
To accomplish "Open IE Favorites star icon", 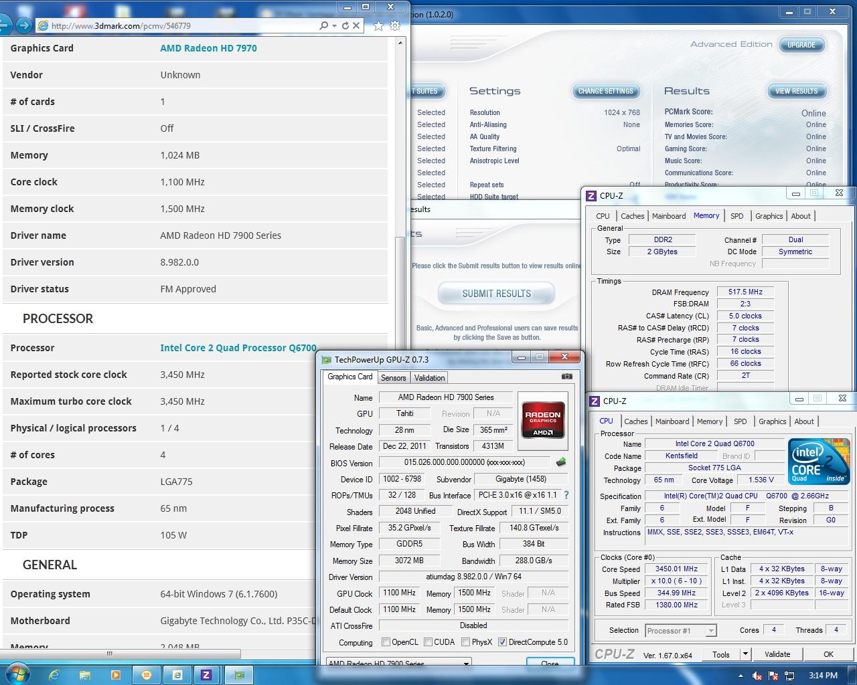I will (x=378, y=25).
